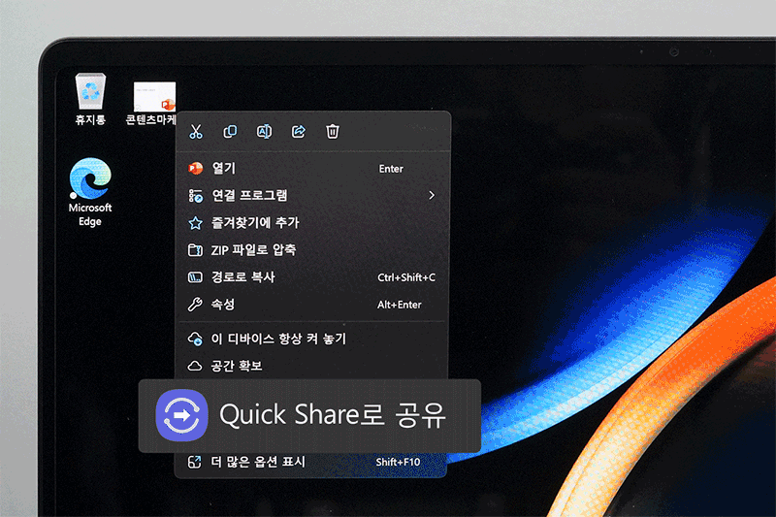
Task: Click the star icon beside 즐겨찾기에 추가
Action: click(x=196, y=223)
